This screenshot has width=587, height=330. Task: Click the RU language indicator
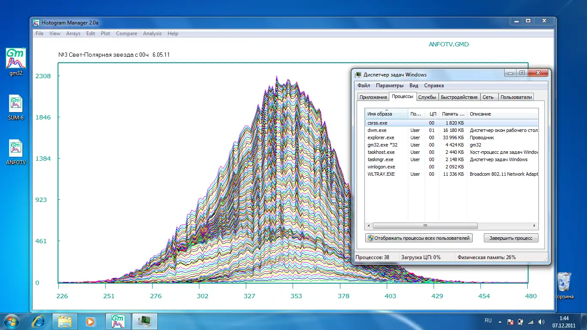488,321
